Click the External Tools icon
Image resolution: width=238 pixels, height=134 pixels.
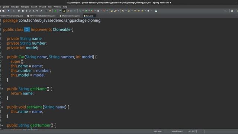click(x=104, y=11)
